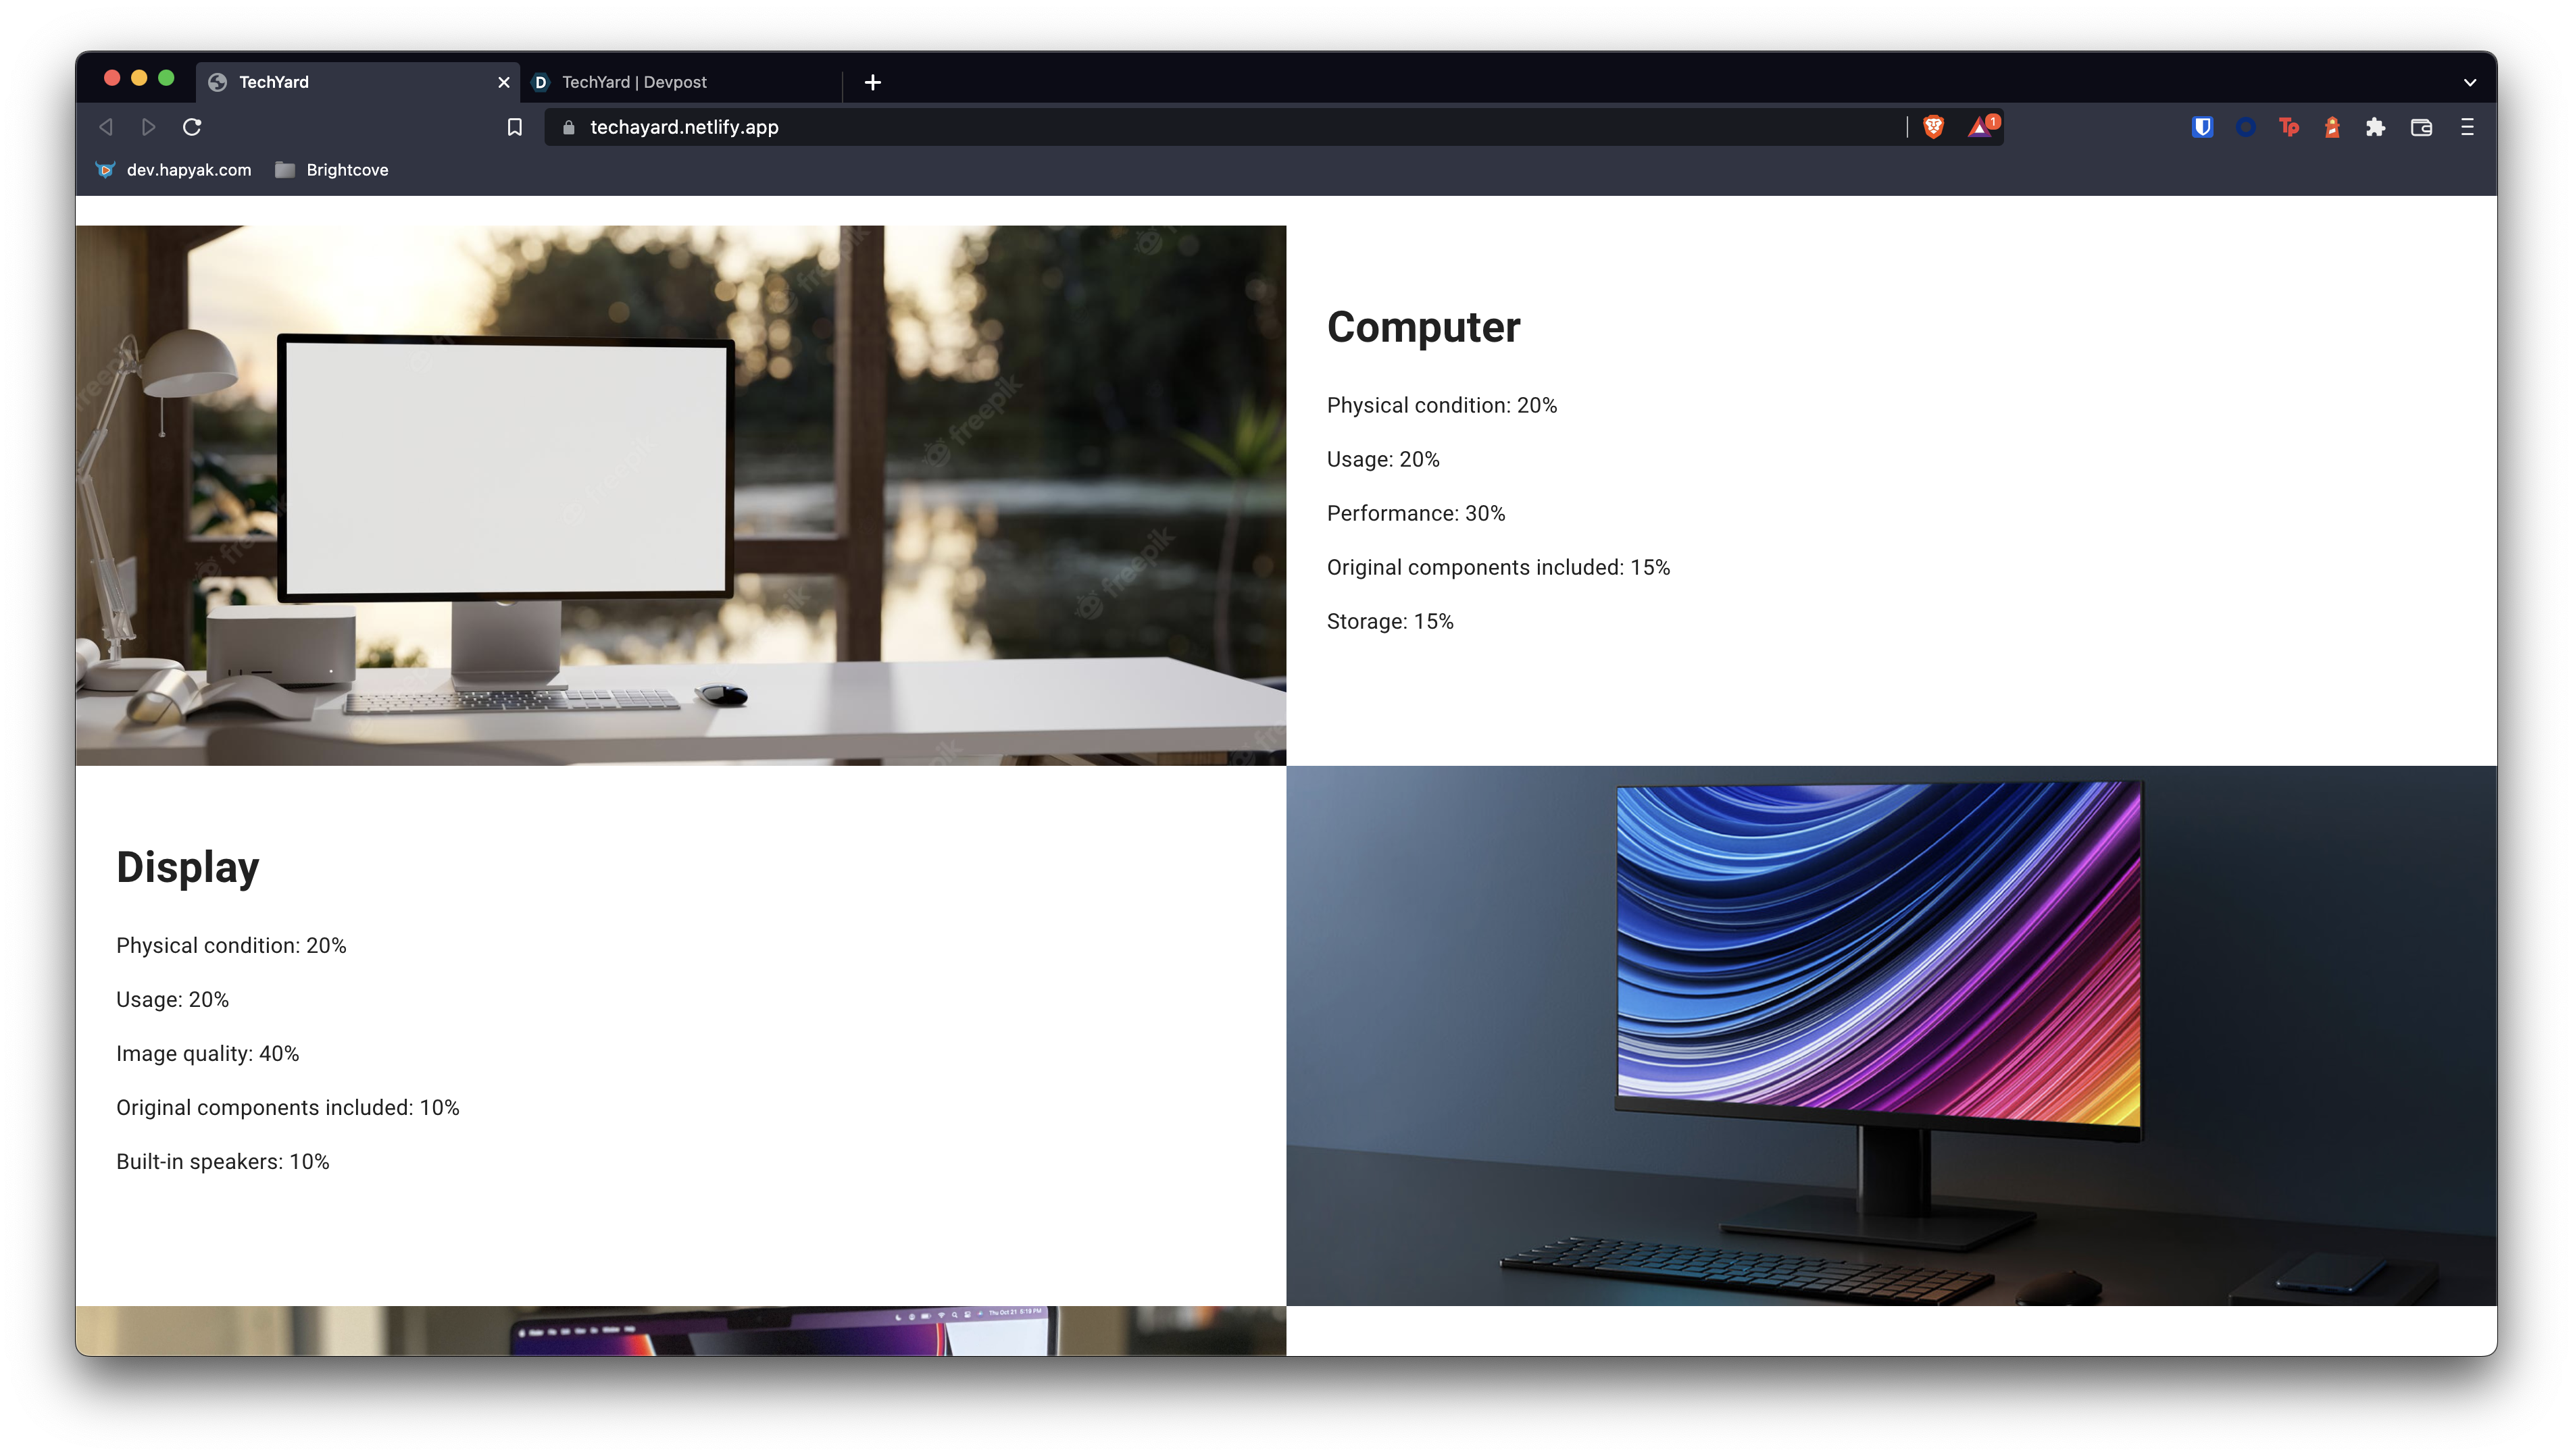The width and height of the screenshot is (2573, 1456).
Task: Click the blue circle extension icon
Action: click(x=2245, y=127)
